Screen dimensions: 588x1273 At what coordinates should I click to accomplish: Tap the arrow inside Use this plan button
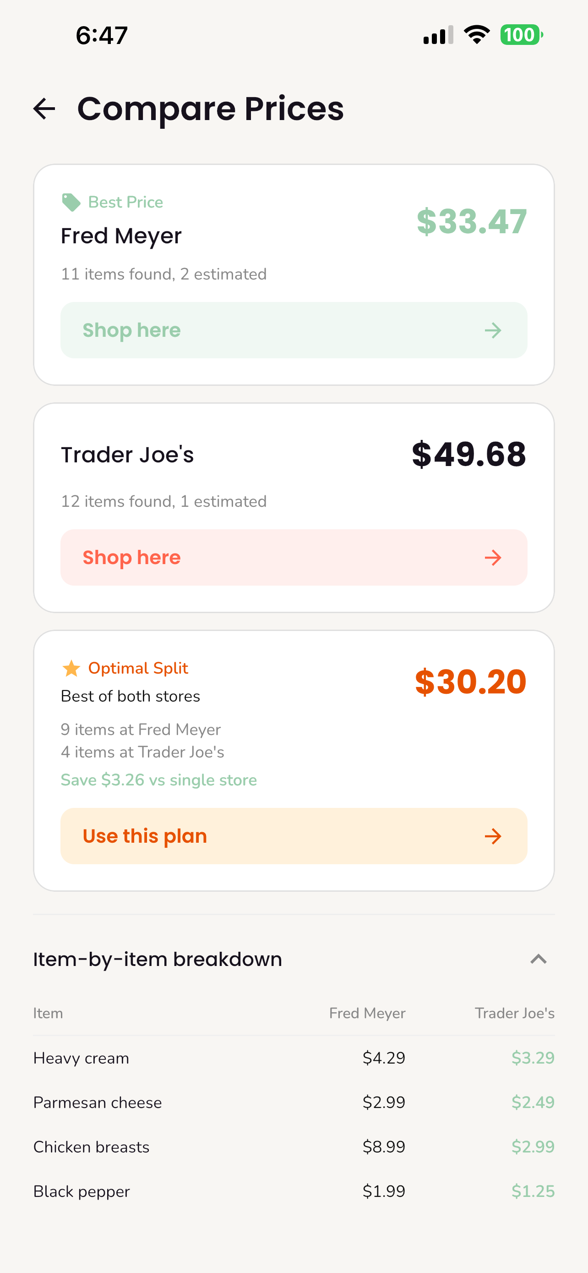click(492, 836)
